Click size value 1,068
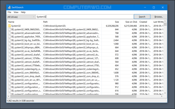The width and height of the screenshot is (175, 109). 116,44
